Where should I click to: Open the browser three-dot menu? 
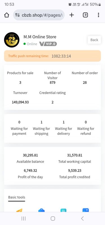99,15
